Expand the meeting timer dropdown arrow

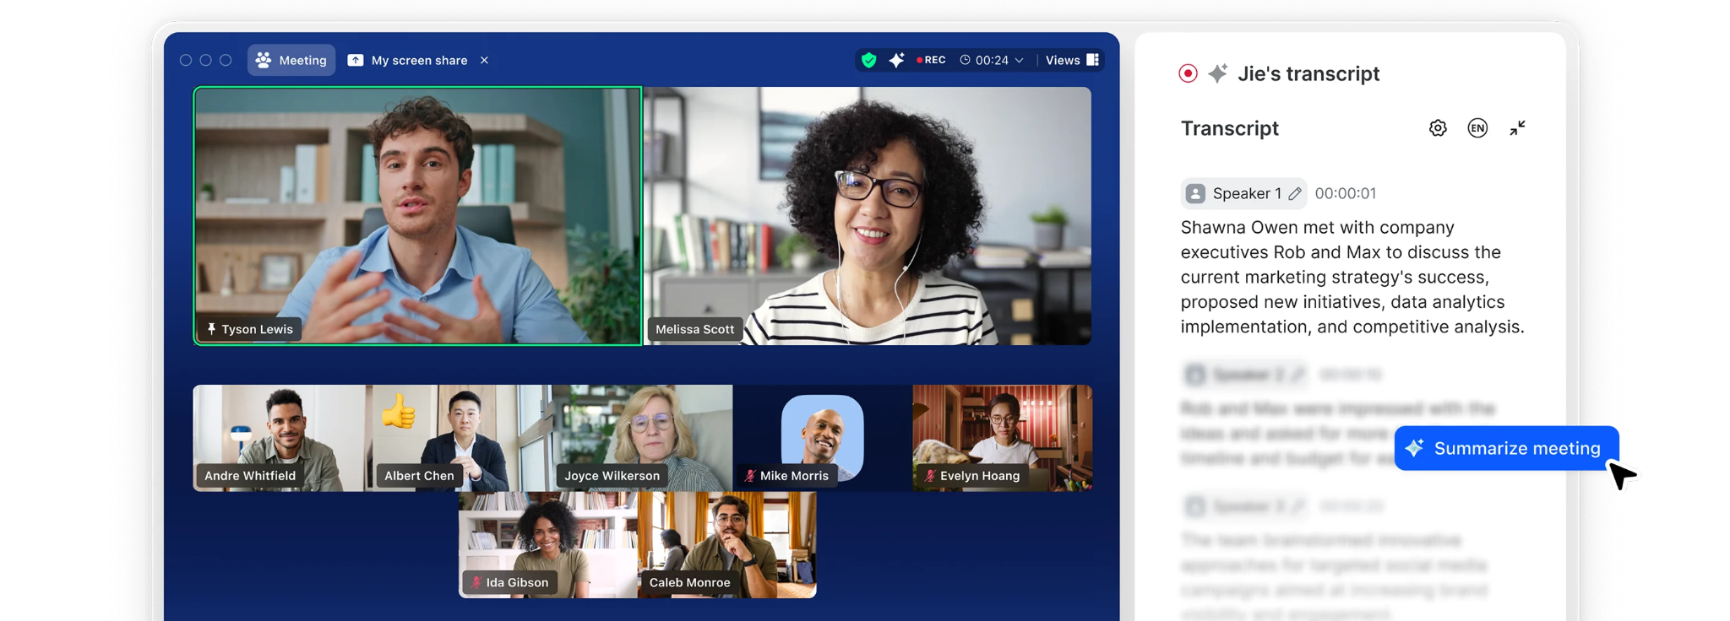coord(1019,61)
